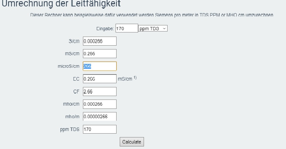Click the CF field showing 2.66
This screenshot has width=286, height=149.
click(x=99, y=92)
